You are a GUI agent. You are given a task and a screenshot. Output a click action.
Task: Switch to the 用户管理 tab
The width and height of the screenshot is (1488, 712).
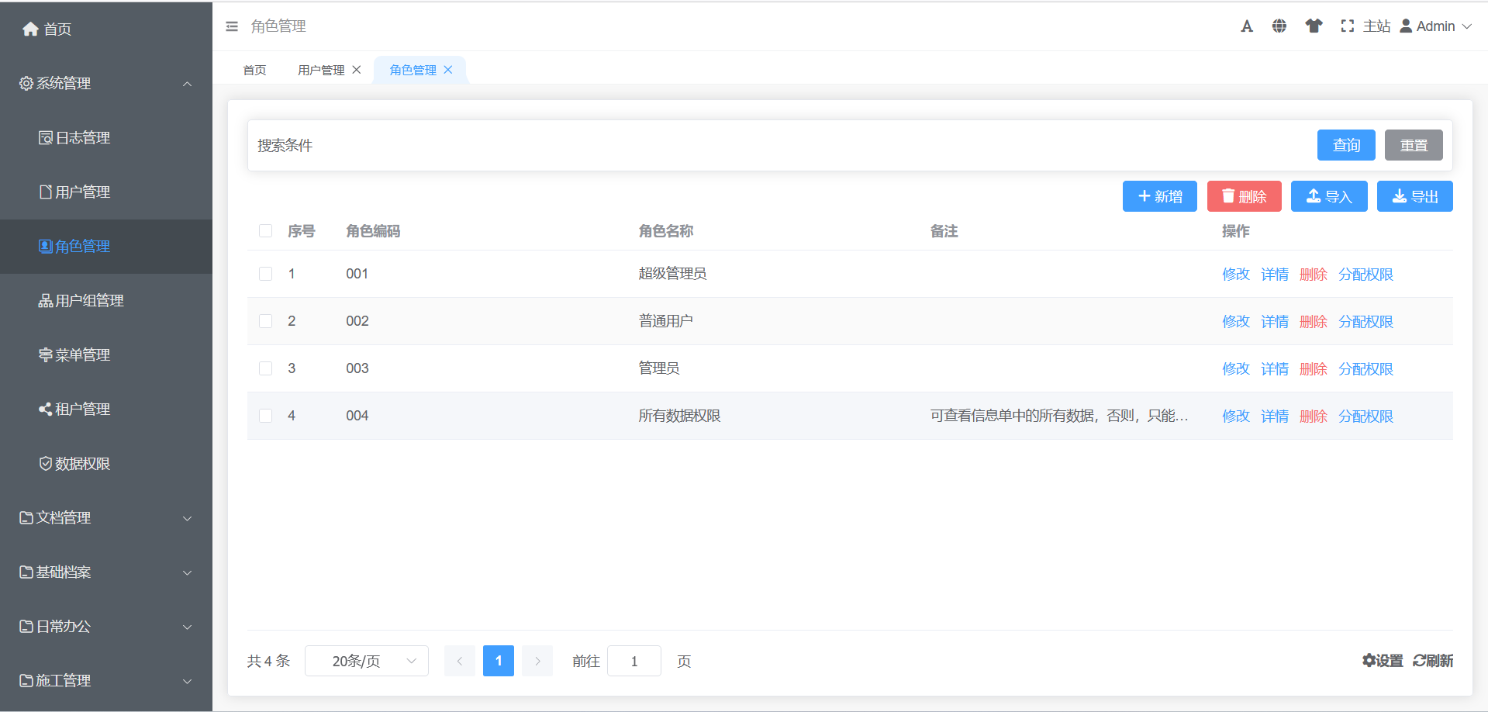pyautogui.click(x=321, y=70)
